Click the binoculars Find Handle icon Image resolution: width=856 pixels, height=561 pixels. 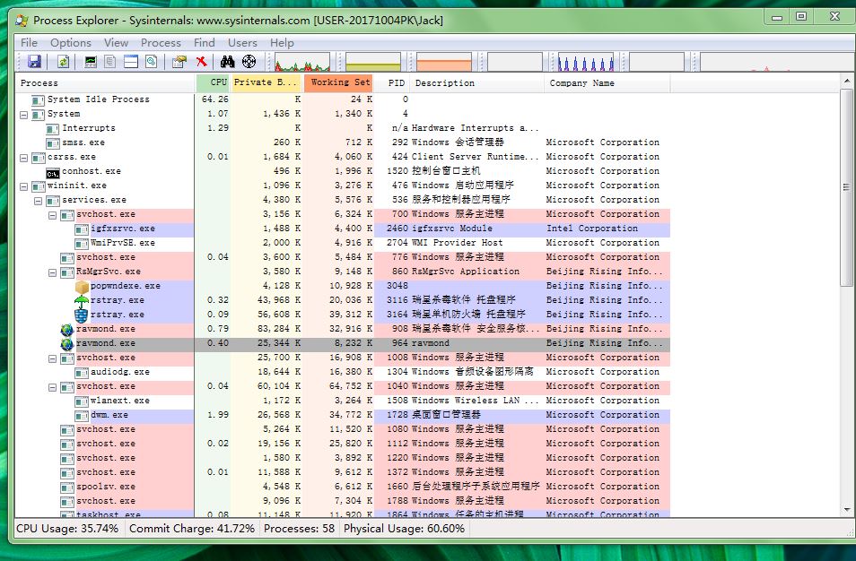pos(228,62)
